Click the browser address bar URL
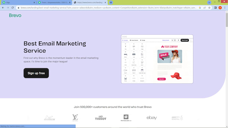This screenshot has height=128, width=228. [x=109, y=8]
